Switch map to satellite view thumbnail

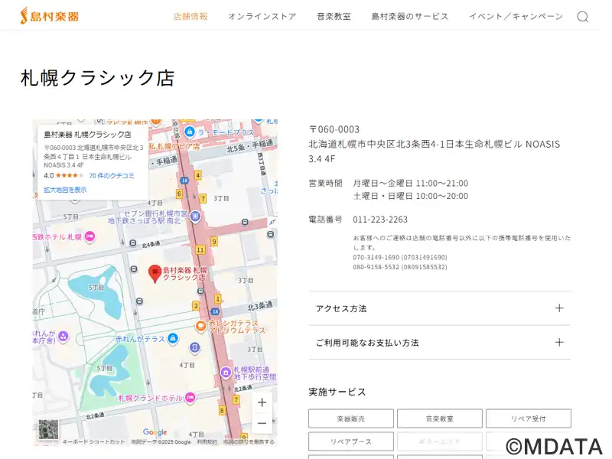tap(47, 430)
